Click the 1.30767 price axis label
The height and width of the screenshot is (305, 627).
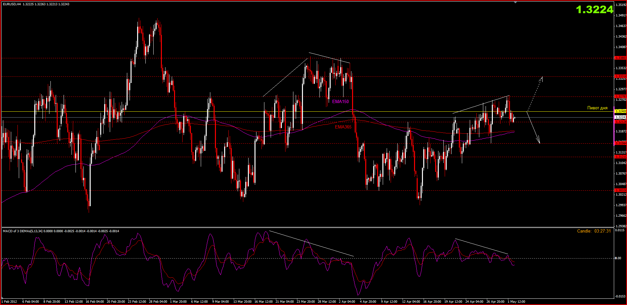pos(621,173)
